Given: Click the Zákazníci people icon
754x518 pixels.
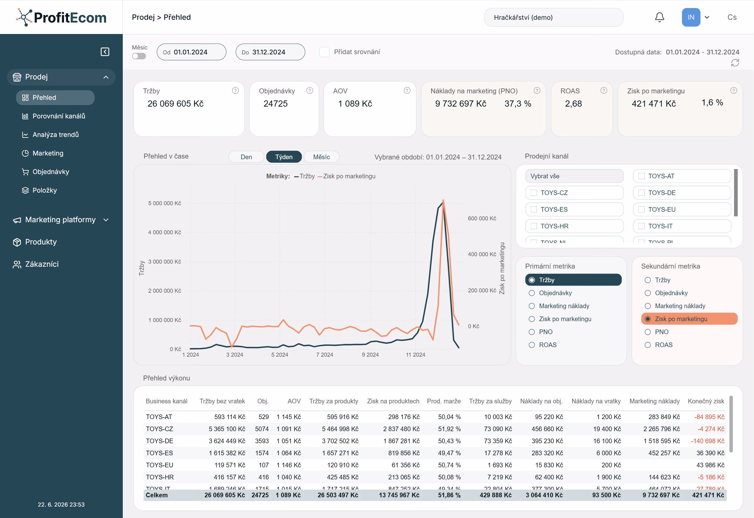Looking at the screenshot, I should [x=17, y=264].
